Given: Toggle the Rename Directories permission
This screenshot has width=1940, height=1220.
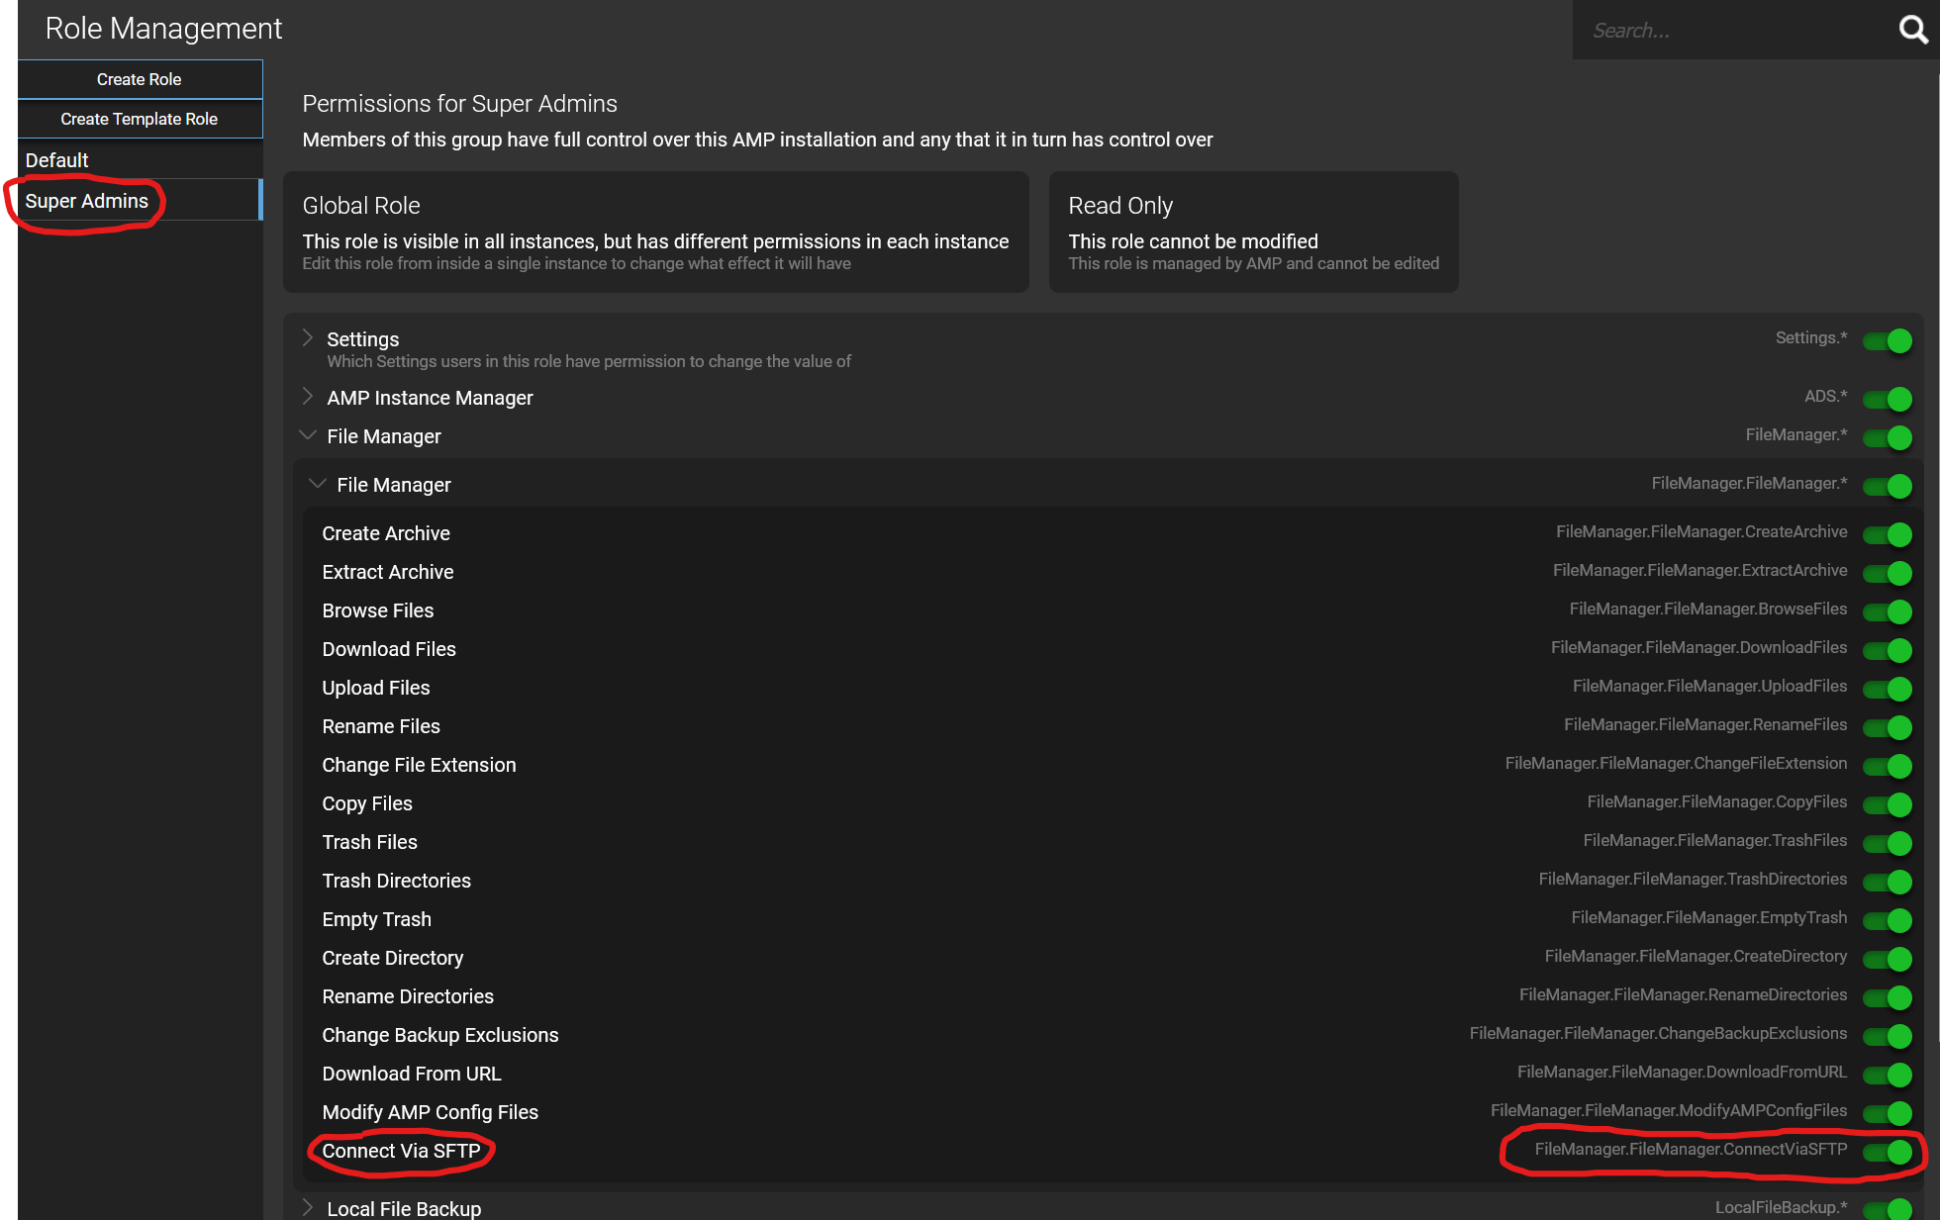Looking at the screenshot, I should pyautogui.click(x=1888, y=997).
